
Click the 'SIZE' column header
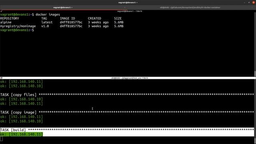[118, 18]
